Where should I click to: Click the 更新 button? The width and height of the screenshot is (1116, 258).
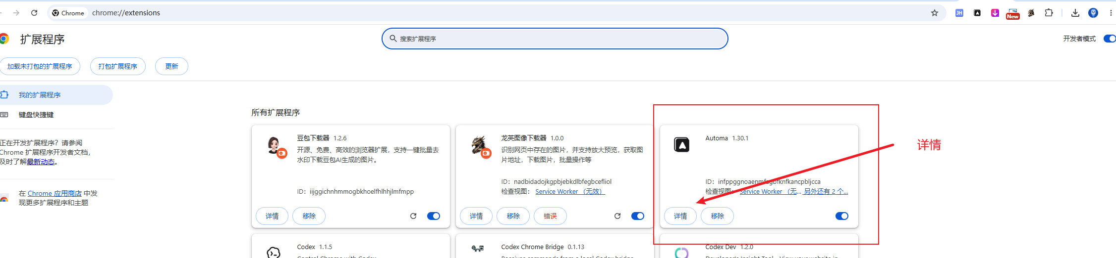(171, 66)
